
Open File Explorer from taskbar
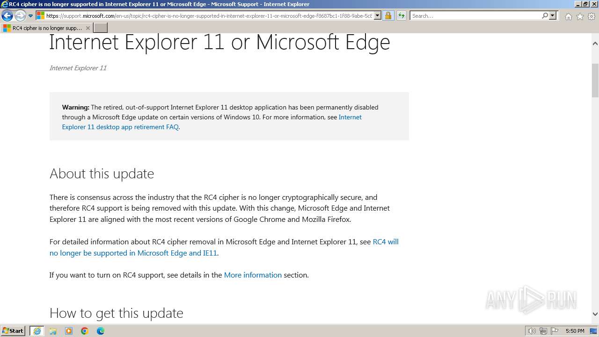click(53, 331)
